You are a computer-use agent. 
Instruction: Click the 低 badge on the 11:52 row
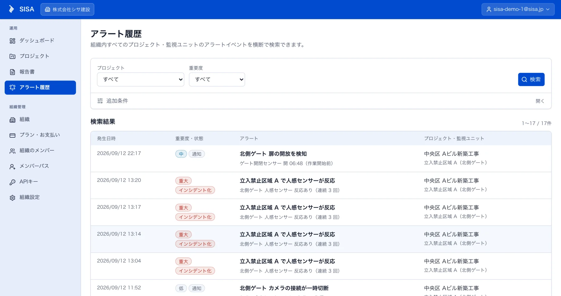point(181,289)
